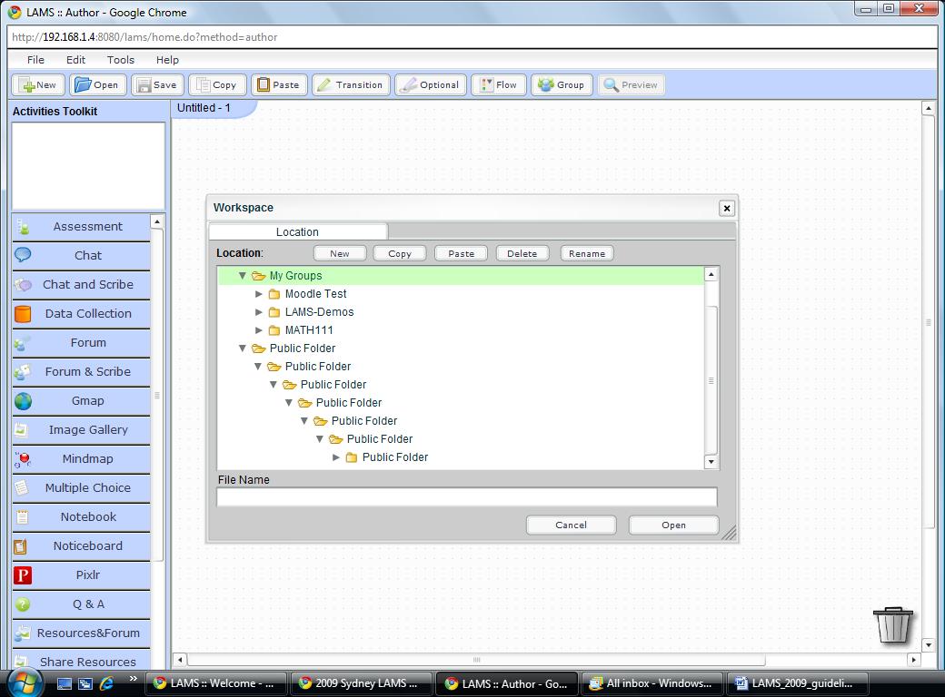The image size is (945, 697).
Task: Click the Transition tool in toolbar
Action: point(351,85)
